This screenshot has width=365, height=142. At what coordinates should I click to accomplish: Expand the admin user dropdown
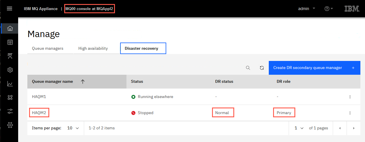(x=307, y=9)
